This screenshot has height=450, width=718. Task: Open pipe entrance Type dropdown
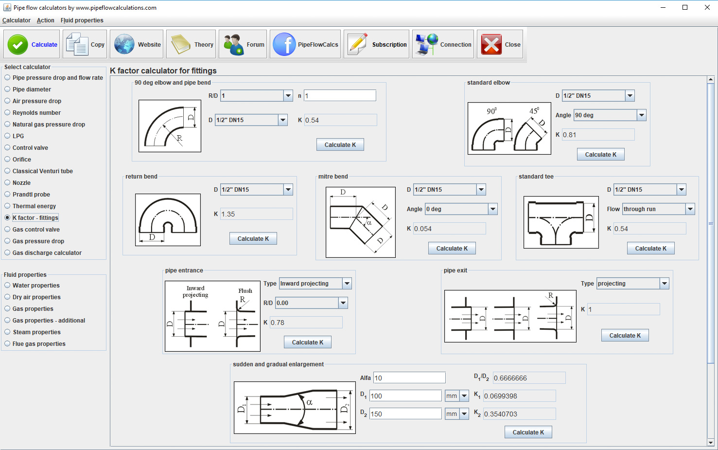[x=347, y=284]
